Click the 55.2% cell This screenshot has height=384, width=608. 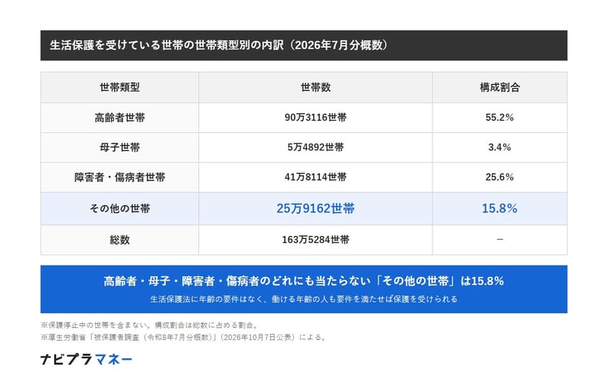[x=500, y=118]
